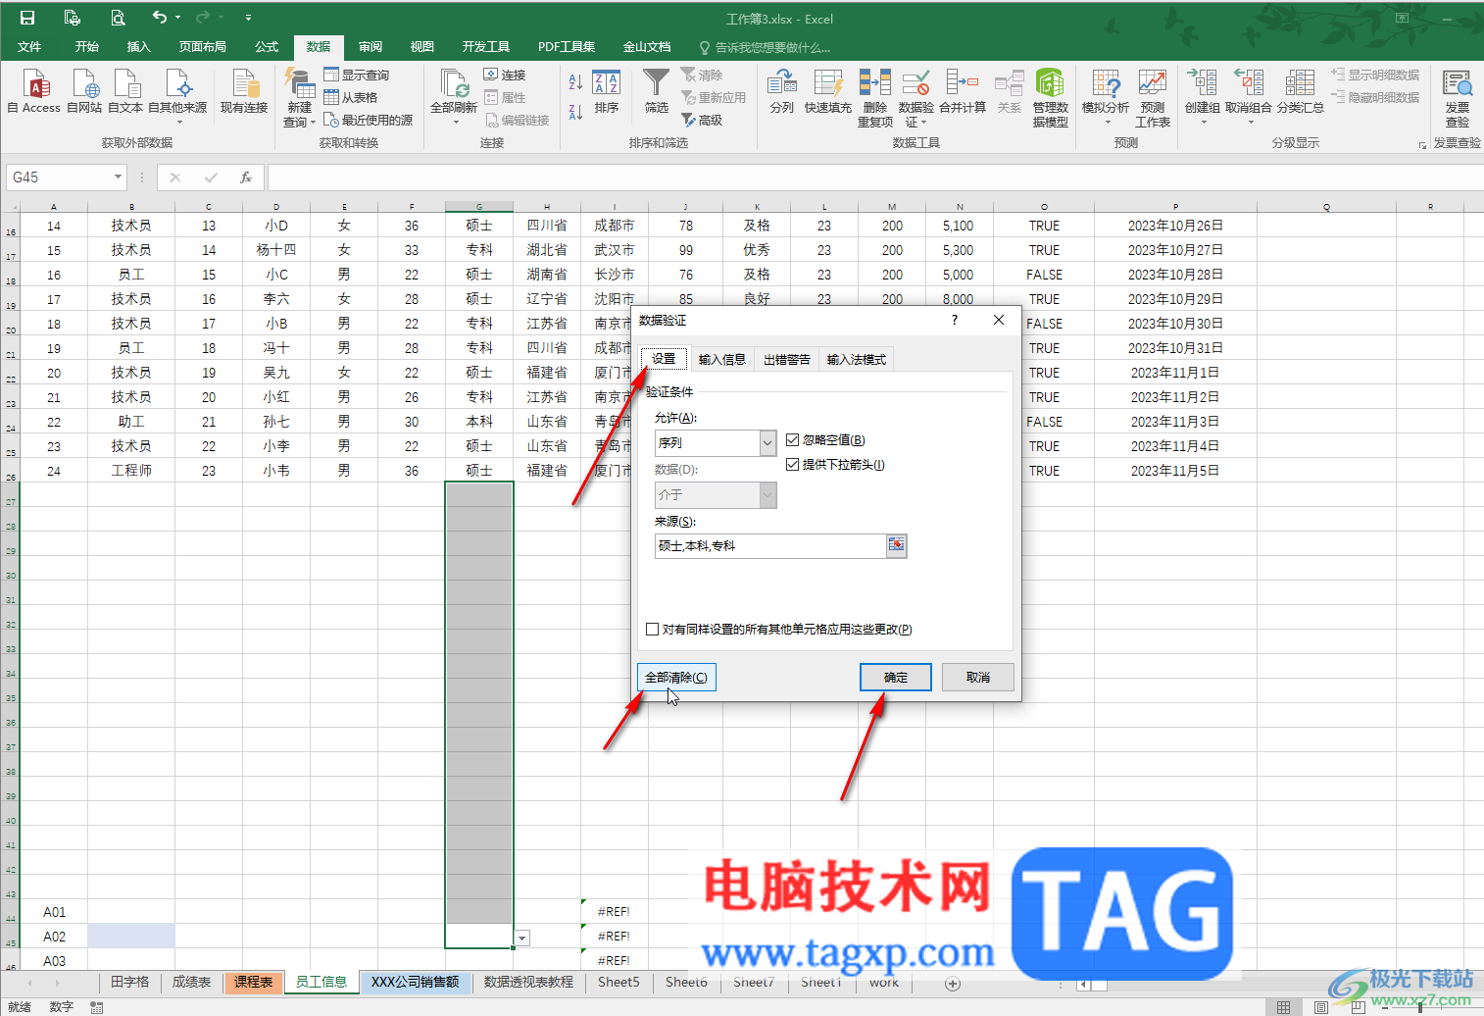
Task: Open the print preview icon in title bar
Action: 118,18
